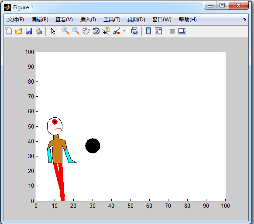Click the Link Plot icon
The image size is (254, 224).
(x=135, y=31)
